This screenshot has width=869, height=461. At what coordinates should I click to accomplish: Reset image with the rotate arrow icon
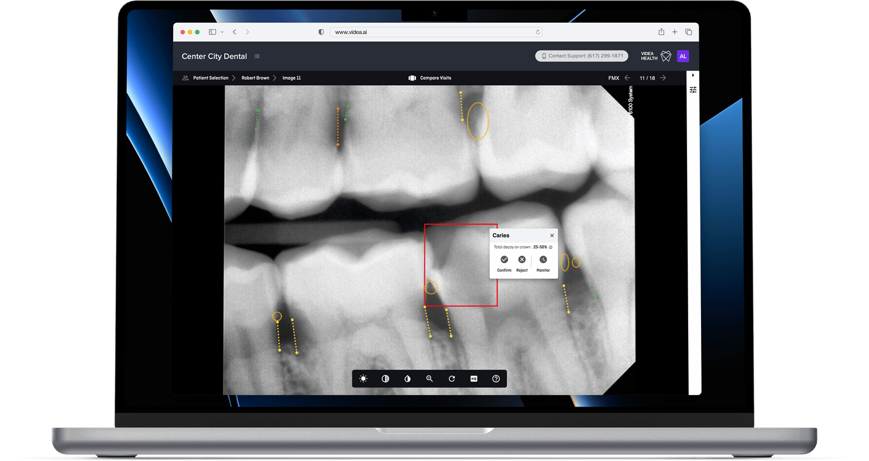(x=452, y=379)
